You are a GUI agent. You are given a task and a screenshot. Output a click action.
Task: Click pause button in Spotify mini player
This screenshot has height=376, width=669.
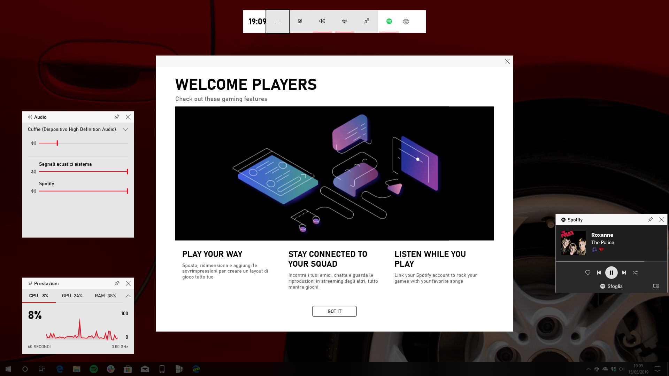[611, 272]
